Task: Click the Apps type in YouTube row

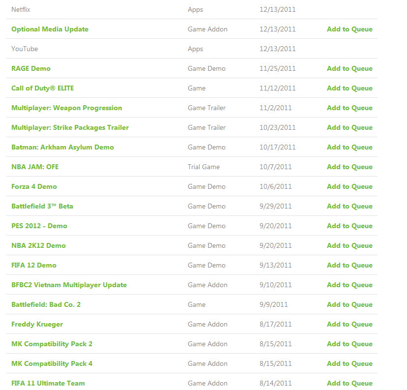Action: [x=195, y=49]
